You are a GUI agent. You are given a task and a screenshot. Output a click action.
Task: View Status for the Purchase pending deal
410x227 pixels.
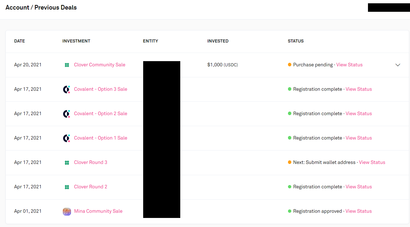(349, 65)
